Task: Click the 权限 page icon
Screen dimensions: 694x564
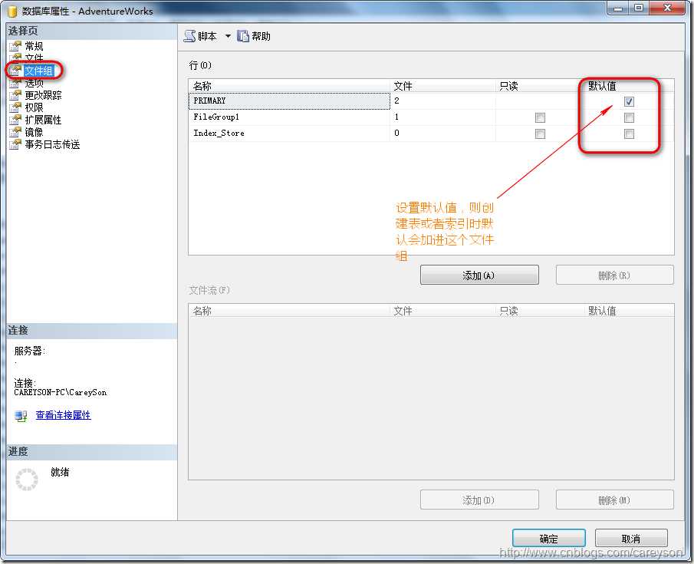Action: pos(15,107)
